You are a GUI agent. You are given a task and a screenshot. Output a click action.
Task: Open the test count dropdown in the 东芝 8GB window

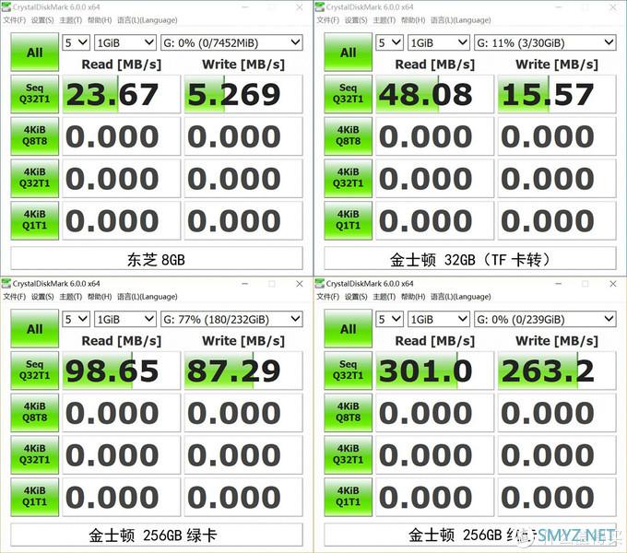click(x=76, y=42)
